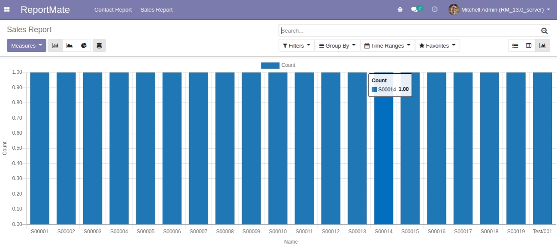The image size is (557, 247).
Task: Open the Time Ranges dropdown
Action: pyautogui.click(x=387, y=45)
